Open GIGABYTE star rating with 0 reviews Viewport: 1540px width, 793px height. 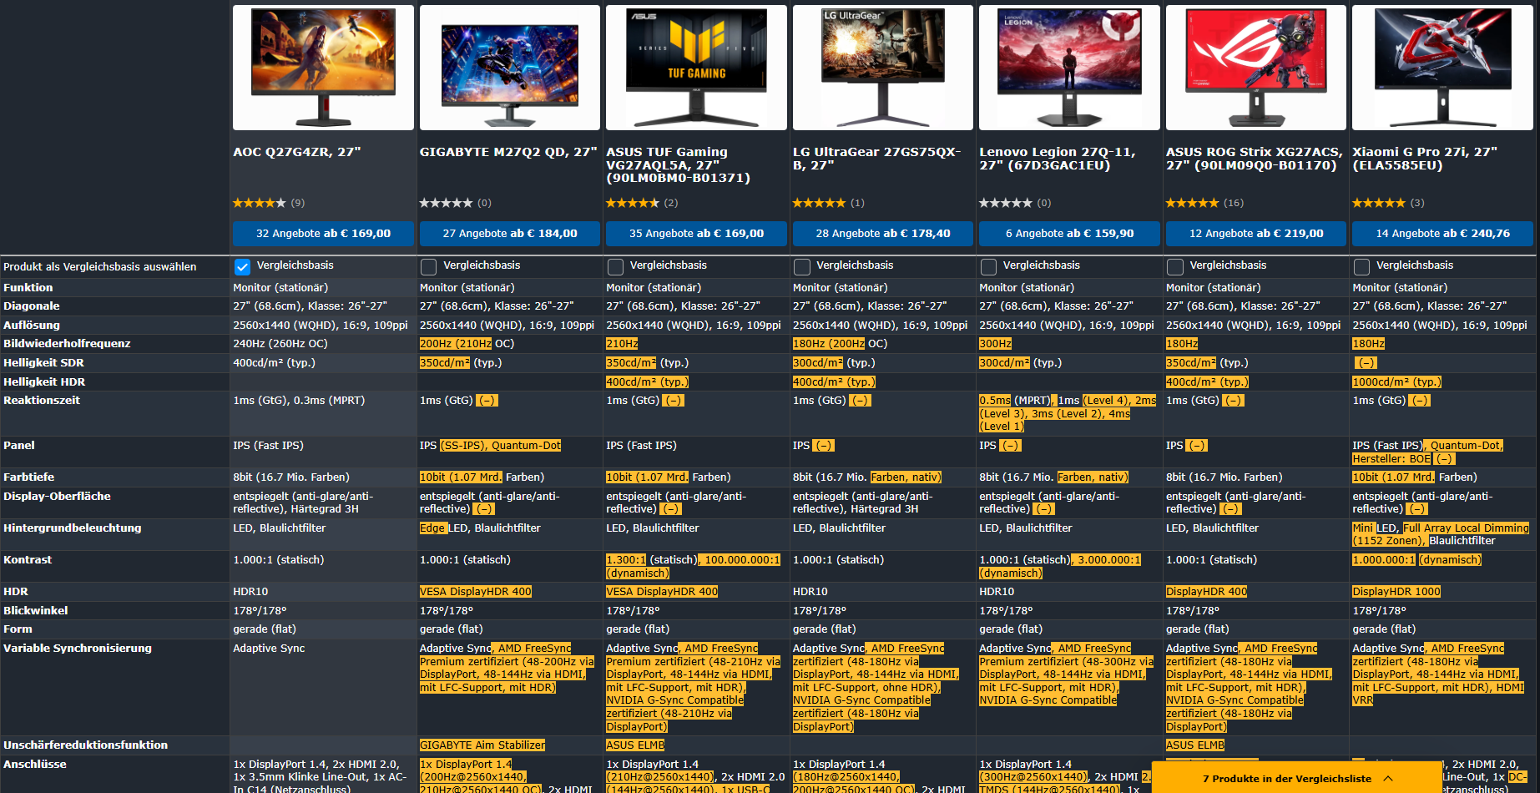coord(456,203)
